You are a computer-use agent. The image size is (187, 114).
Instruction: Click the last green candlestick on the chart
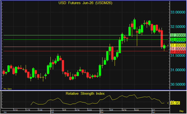(x=164, y=47)
